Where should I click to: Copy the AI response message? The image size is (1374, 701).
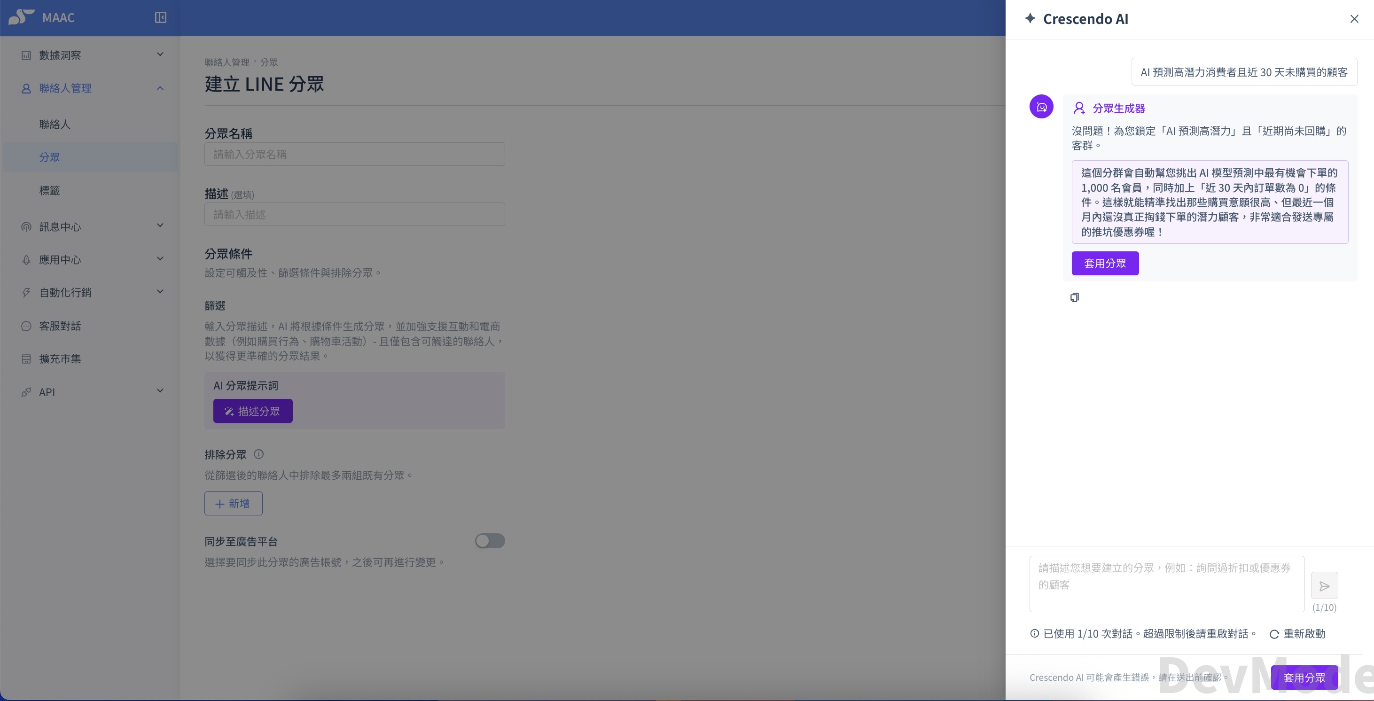pyautogui.click(x=1075, y=297)
